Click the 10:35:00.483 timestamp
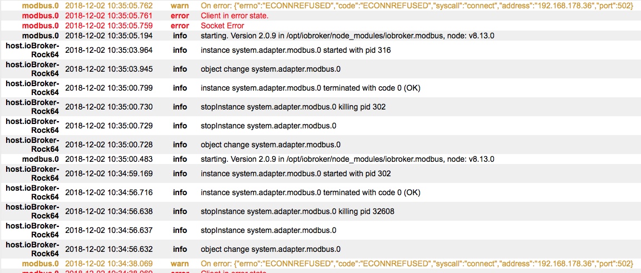This screenshot has height=273, width=641. tap(109, 159)
